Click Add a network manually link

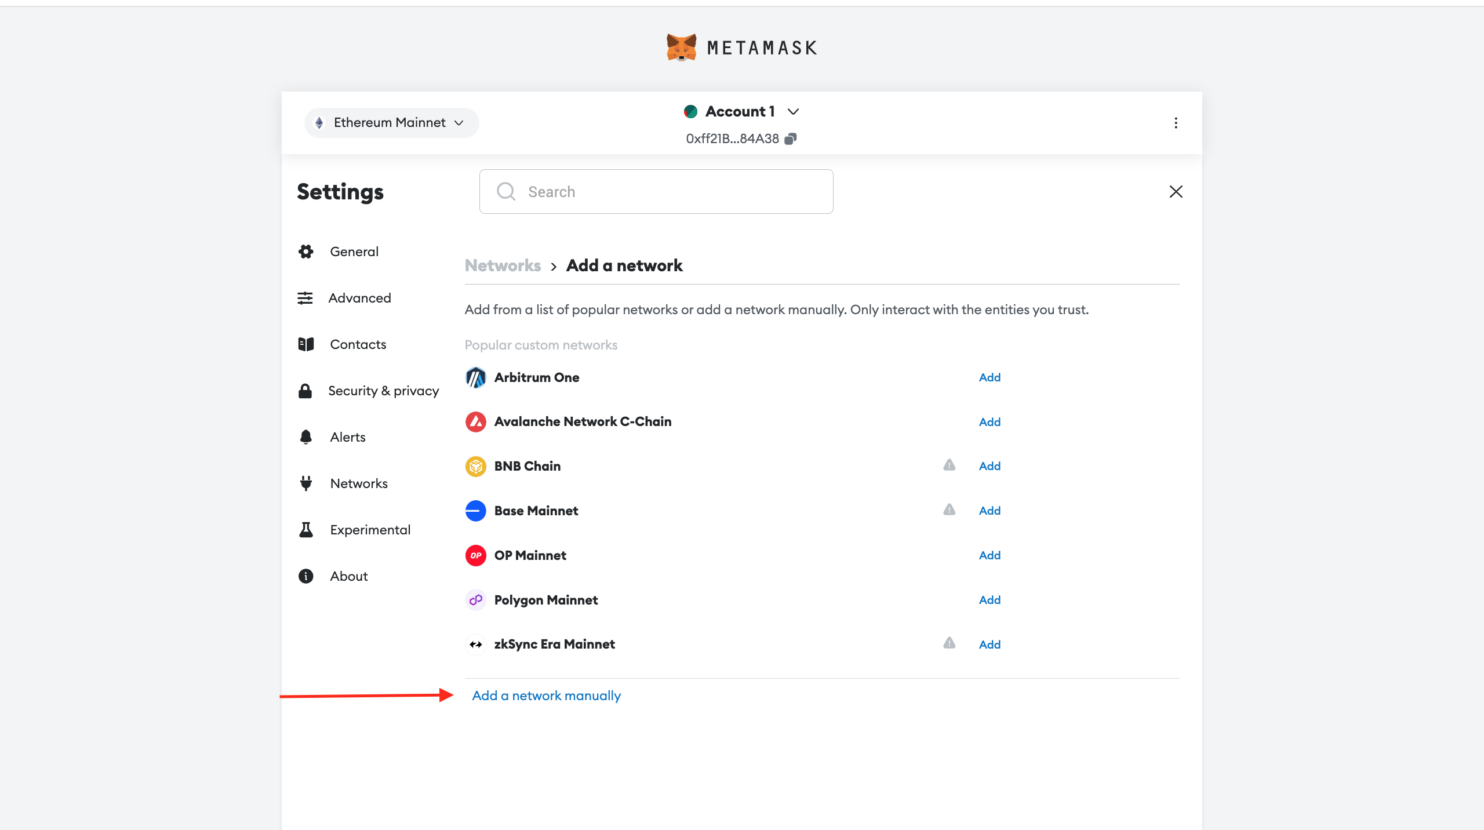point(545,695)
